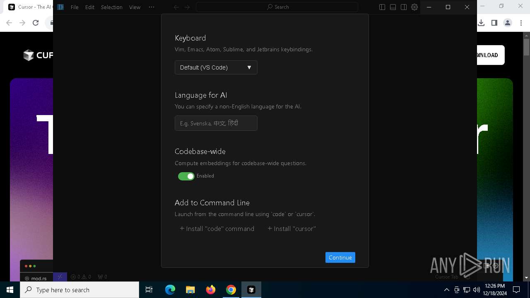Go forward with the Cursor navigation arrow
This screenshot has height=298, width=530.
click(x=187, y=7)
